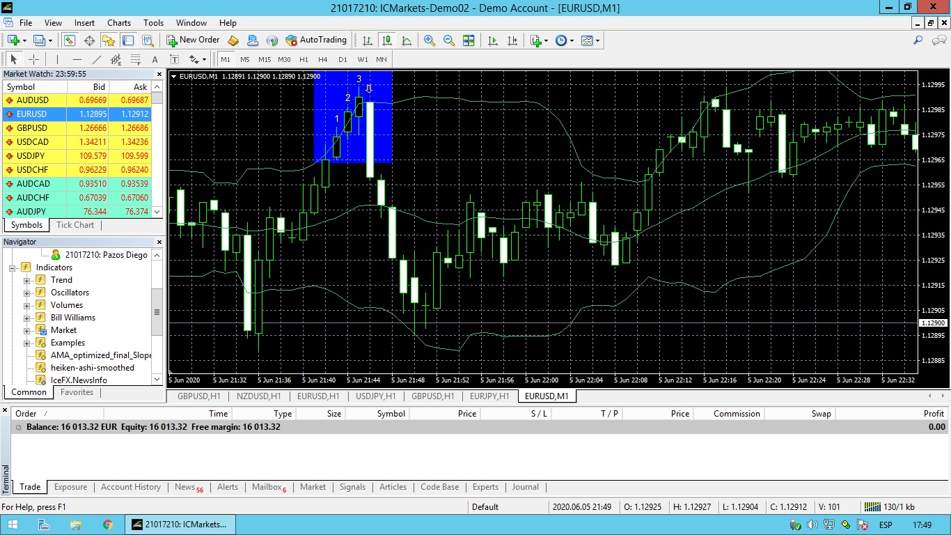
Task: Select the Fibonacci Retracement tool
Action: [x=135, y=60]
